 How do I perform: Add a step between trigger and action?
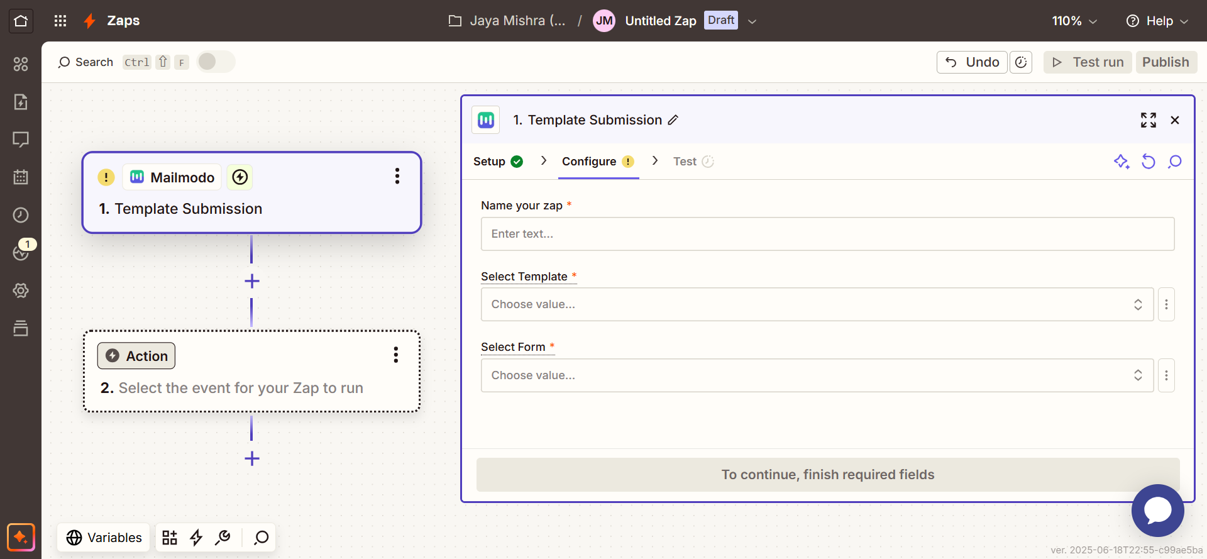click(252, 281)
